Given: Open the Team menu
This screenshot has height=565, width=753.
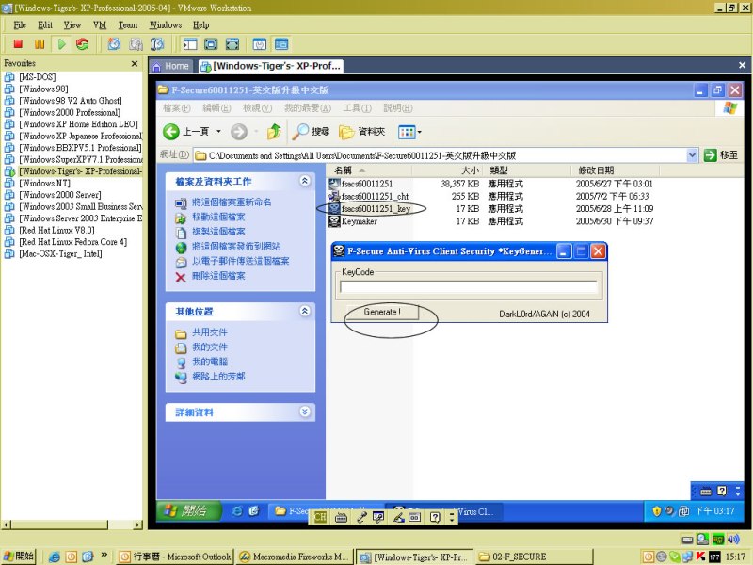Looking at the screenshot, I should point(128,25).
